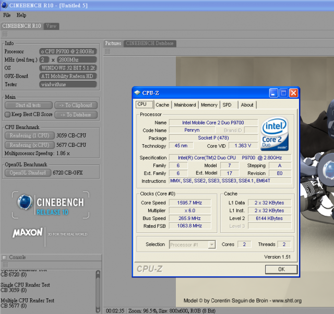
Task: Click the CINEBENCH title bar app icon
Action: pos(4,5)
